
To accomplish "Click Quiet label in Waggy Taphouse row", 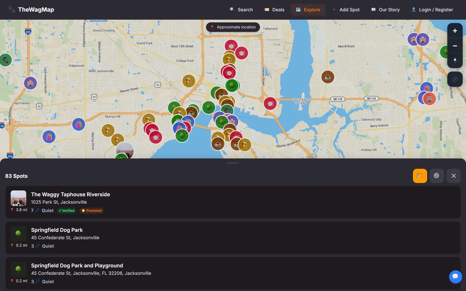I will click(x=48, y=210).
